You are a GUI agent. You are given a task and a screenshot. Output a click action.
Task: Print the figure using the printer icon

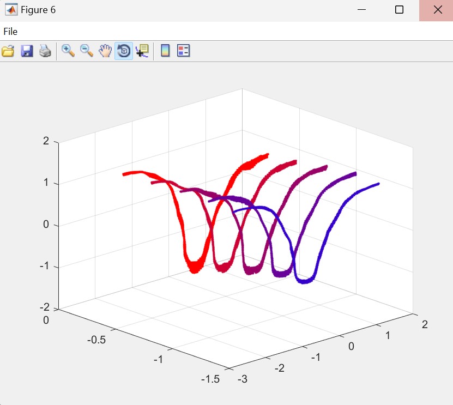[45, 51]
